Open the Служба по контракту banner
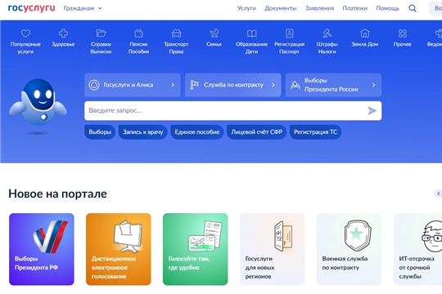The height and width of the screenshot is (294, 442). point(232,85)
